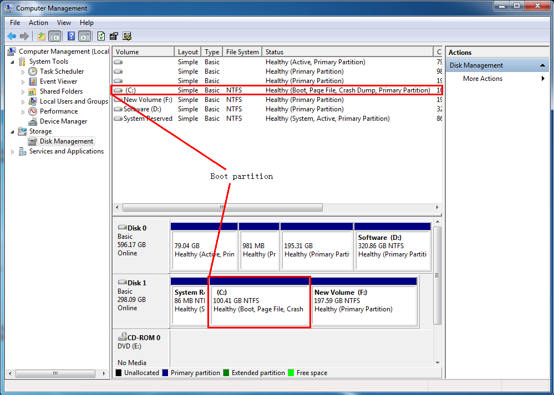
Task: Toggle the Show/Hide Action Pane icon
Action: click(x=84, y=36)
